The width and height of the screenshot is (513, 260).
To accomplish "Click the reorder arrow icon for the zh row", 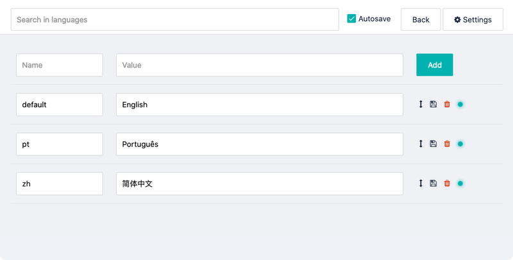I will click(x=421, y=184).
